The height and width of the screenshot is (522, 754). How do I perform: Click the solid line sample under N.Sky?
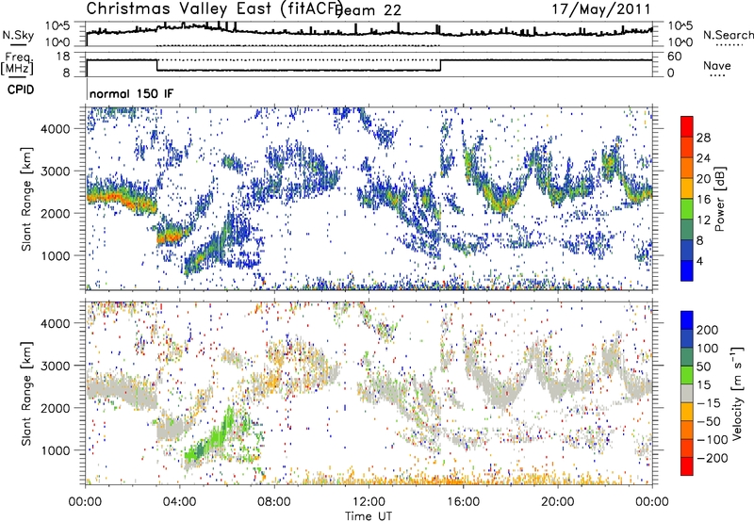[x=18, y=44]
